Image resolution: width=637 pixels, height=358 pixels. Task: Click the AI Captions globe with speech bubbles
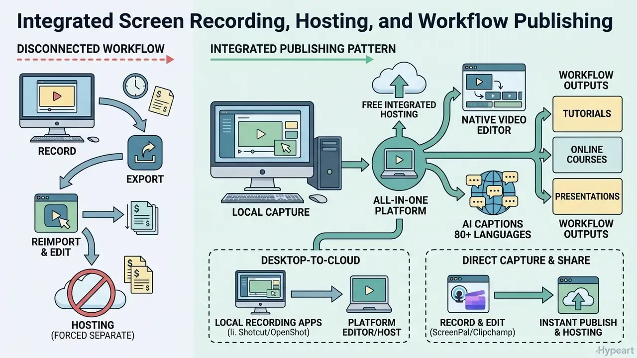point(494,191)
